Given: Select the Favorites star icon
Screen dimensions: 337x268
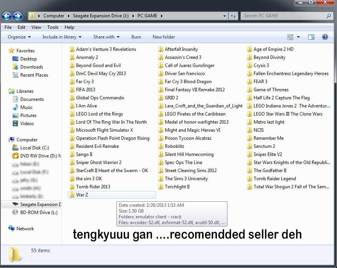Looking at the screenshot, I should [12, 50].
